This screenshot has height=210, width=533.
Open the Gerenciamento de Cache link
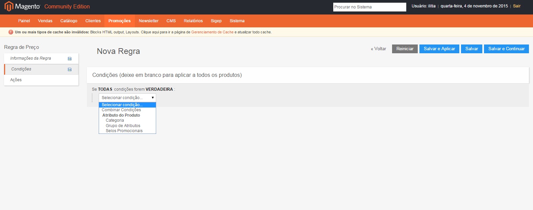tap(212, 32)
